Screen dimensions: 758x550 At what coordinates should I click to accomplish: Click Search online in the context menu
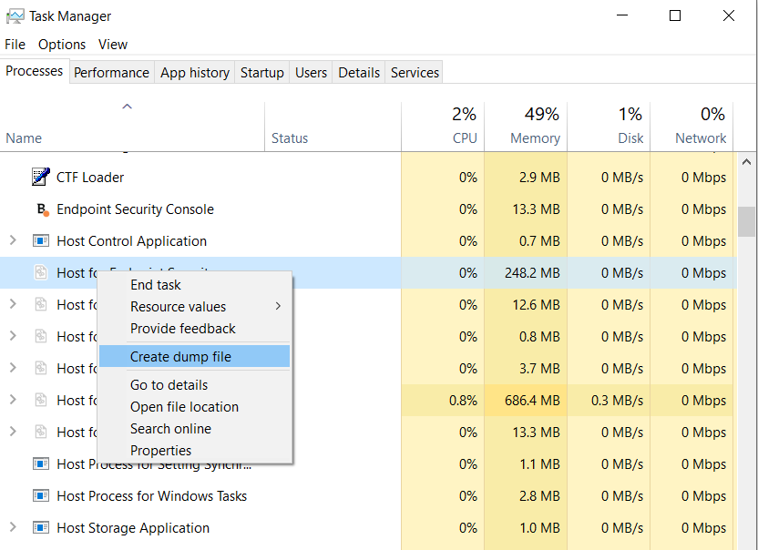click(x=170, y=428)
